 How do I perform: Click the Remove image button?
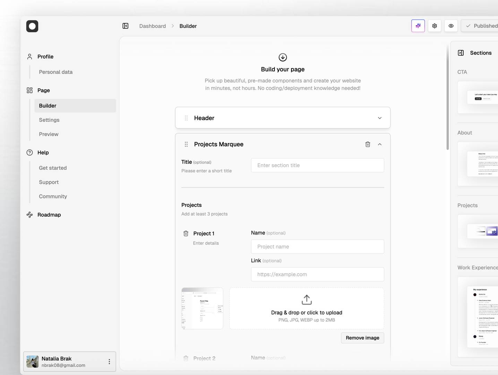(x=362, y=338)
